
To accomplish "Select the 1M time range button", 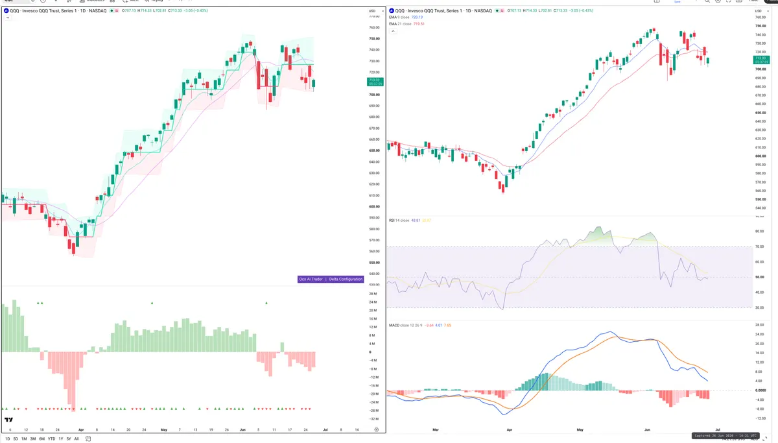I will pyautogui.click(x=24, y=438).
